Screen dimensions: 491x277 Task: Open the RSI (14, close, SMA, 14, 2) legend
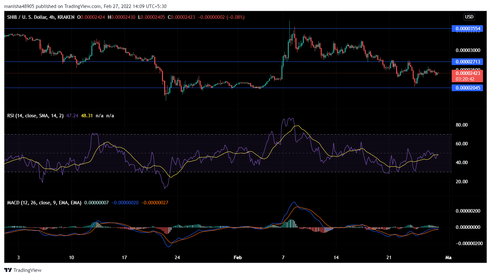[x=35, y=116]
